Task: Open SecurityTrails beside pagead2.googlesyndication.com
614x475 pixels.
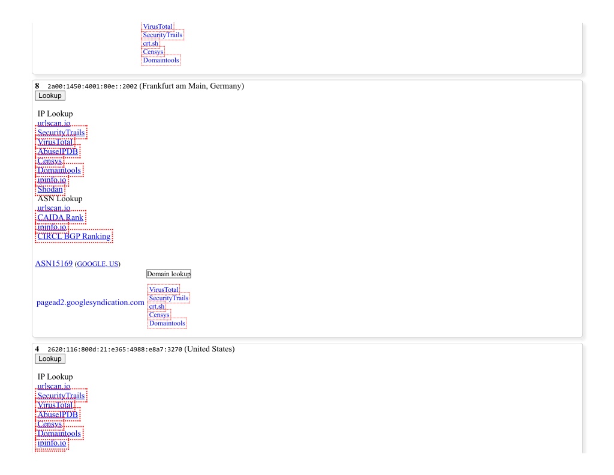Action: click(x=168, y=298)
